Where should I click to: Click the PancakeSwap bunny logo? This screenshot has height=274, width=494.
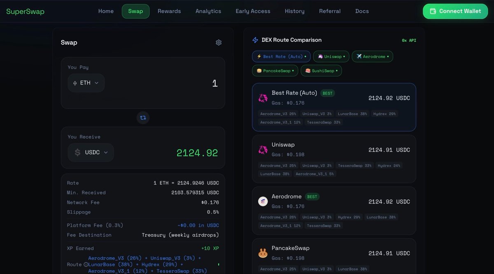263,253
